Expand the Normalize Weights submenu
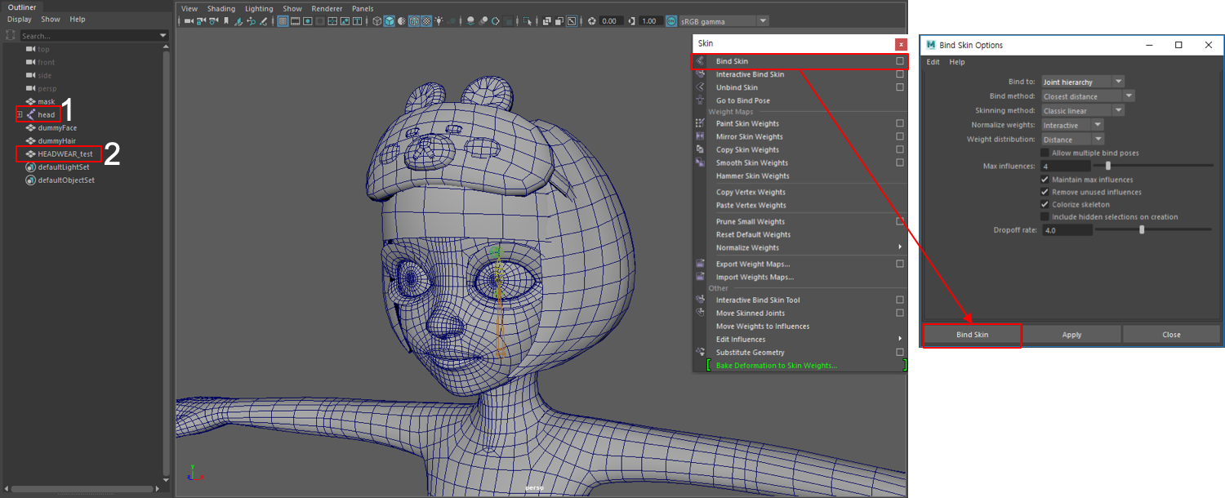This screenshot has height=498, width=1225. point(900,247)
